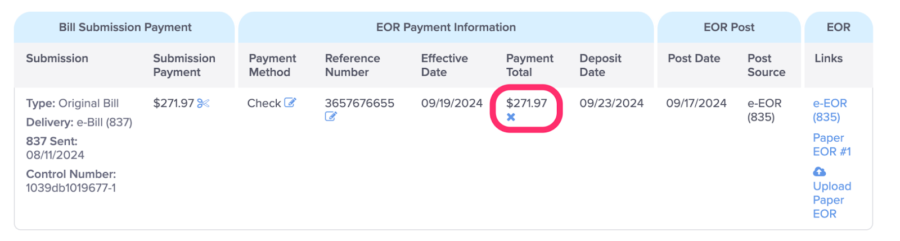Click the Bill Submission Payment header

click(x=125, y=27)
